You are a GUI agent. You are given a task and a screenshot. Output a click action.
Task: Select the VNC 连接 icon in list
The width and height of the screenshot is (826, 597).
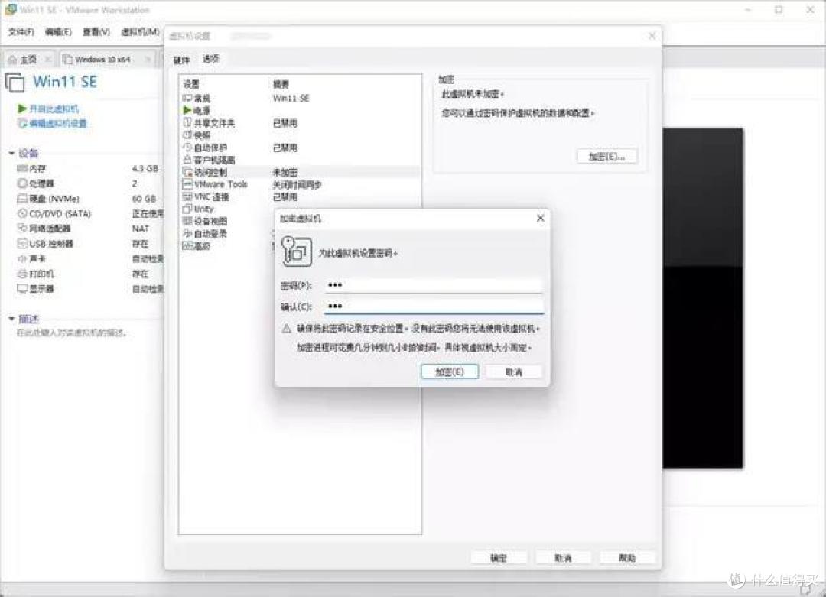tap(187, 196)
